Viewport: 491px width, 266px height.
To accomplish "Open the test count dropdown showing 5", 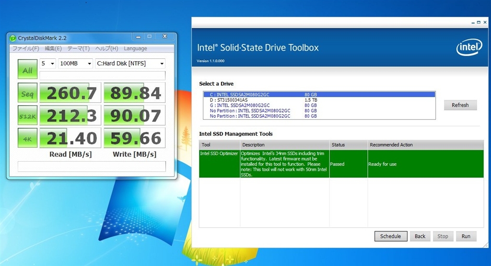I will [x=47, y=63].
